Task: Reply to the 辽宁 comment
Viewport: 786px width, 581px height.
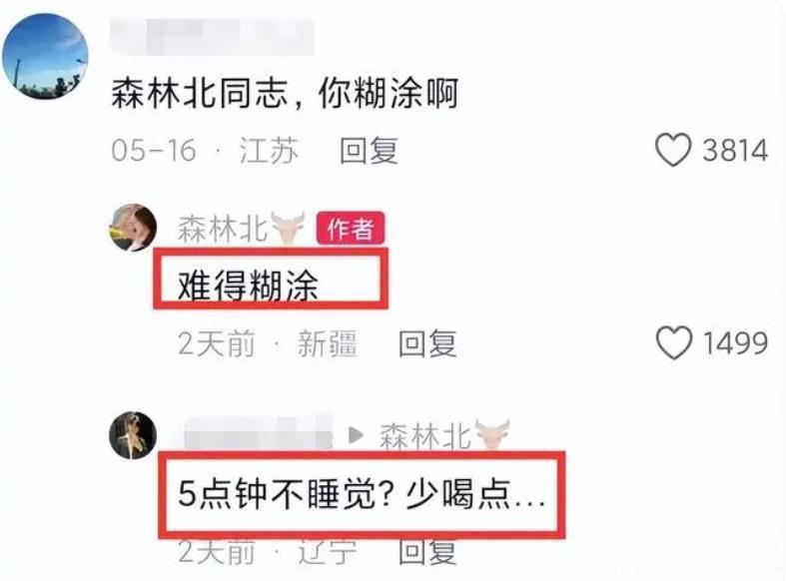Action: (427, 552)
